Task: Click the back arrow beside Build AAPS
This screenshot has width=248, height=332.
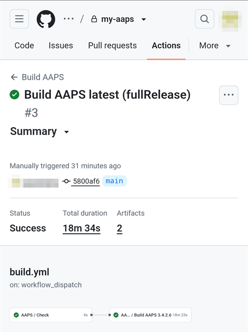Action: [14, 77]
